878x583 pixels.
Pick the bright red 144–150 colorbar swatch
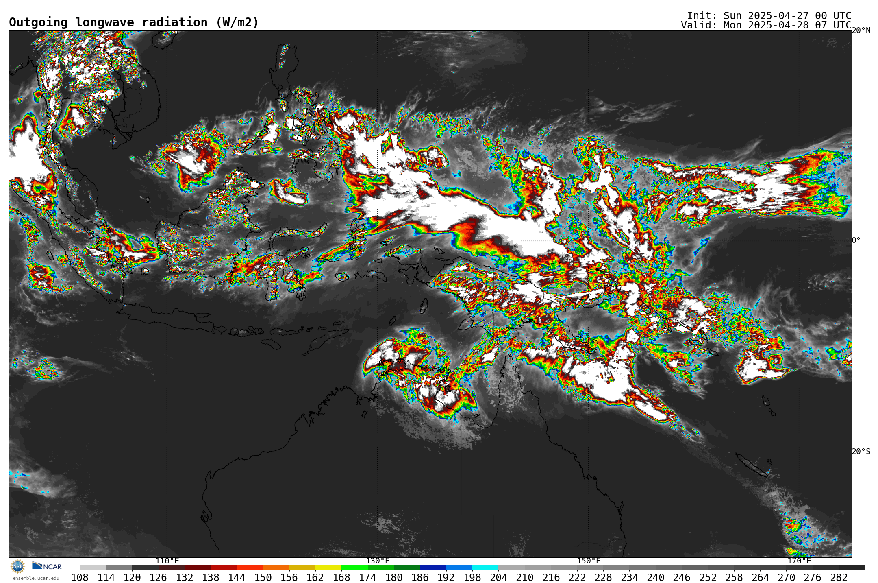(x=250, y=567)
